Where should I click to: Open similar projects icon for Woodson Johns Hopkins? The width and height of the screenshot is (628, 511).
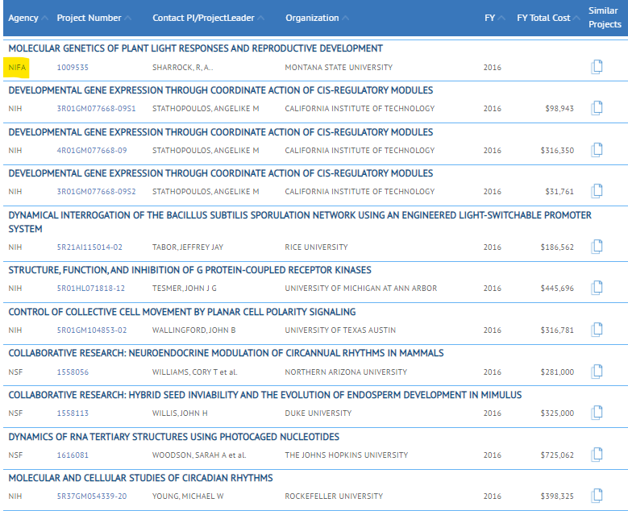coord(597,455)
